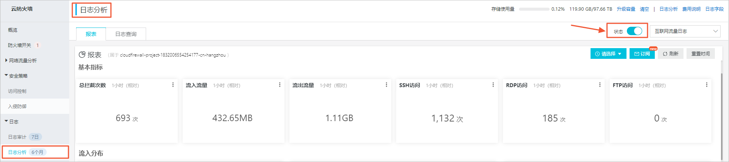Image resolution: width=729 pixels, height=162 pixels.
Task: Click the 存储使用量 progress bar
Action: 534,9
